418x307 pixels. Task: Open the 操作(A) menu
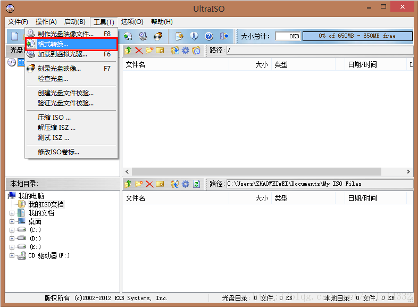[46, 22]
